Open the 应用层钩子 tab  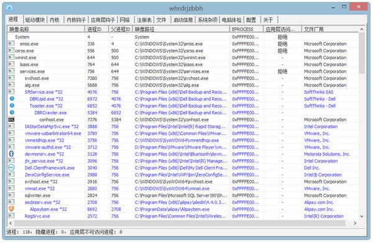[103, 20]
